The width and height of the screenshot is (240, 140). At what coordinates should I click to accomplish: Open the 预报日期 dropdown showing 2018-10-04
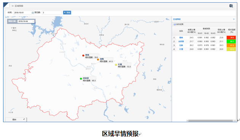point(26,21)
